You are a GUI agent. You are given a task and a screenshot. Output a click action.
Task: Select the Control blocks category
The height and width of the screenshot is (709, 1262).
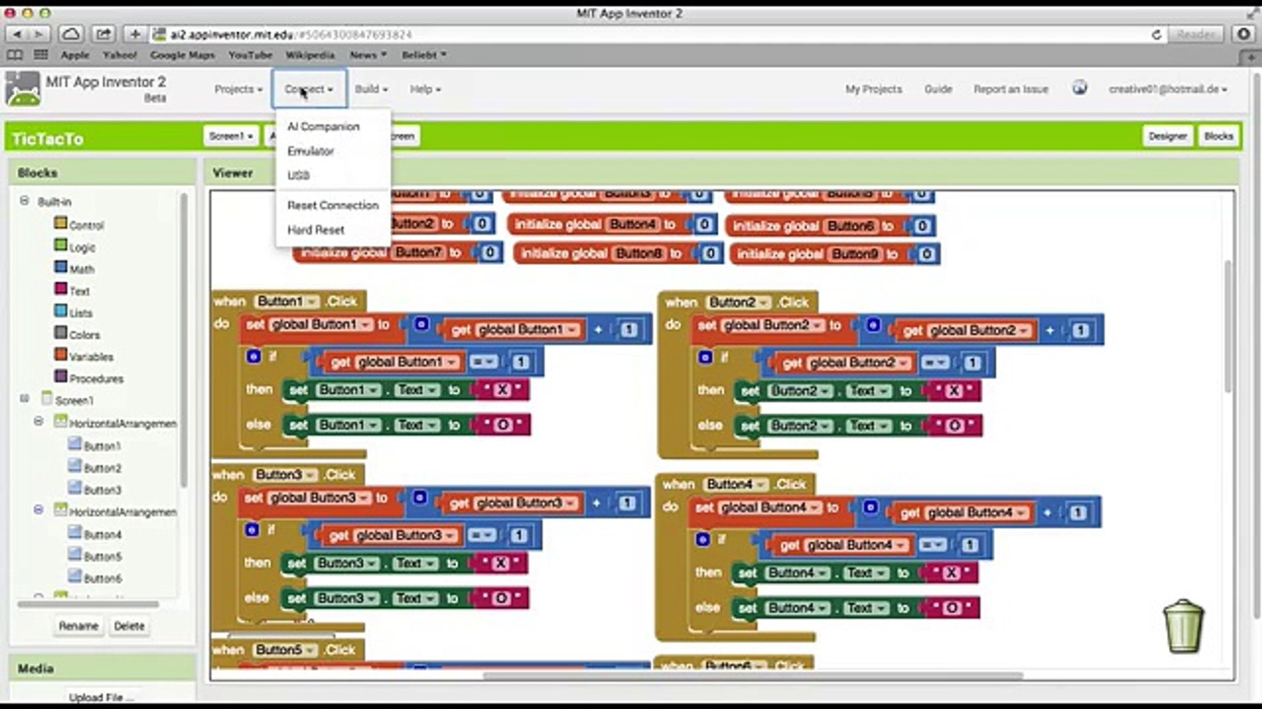click(86, 225)
